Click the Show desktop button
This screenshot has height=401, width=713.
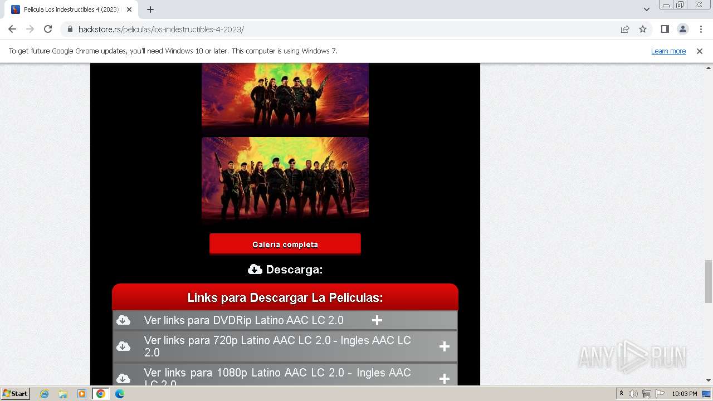(x=707, y=394)
